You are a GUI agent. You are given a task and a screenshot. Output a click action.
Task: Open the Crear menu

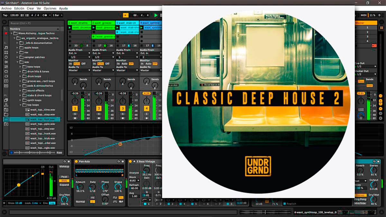31,8
